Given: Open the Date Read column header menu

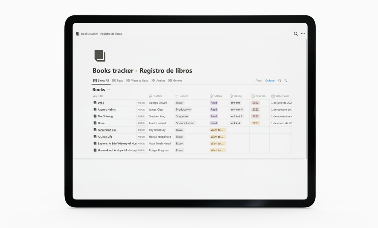Looking at the screenshot, I should [280, 96].
